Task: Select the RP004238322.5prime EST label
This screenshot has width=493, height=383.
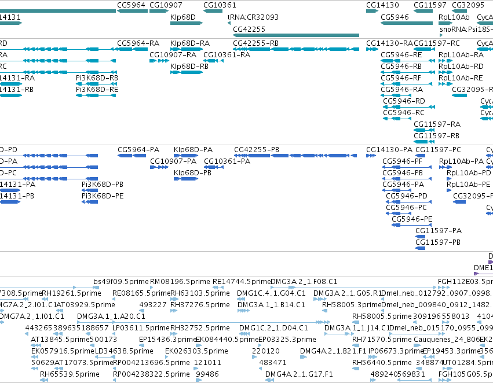Action: [x=151, y=374]
